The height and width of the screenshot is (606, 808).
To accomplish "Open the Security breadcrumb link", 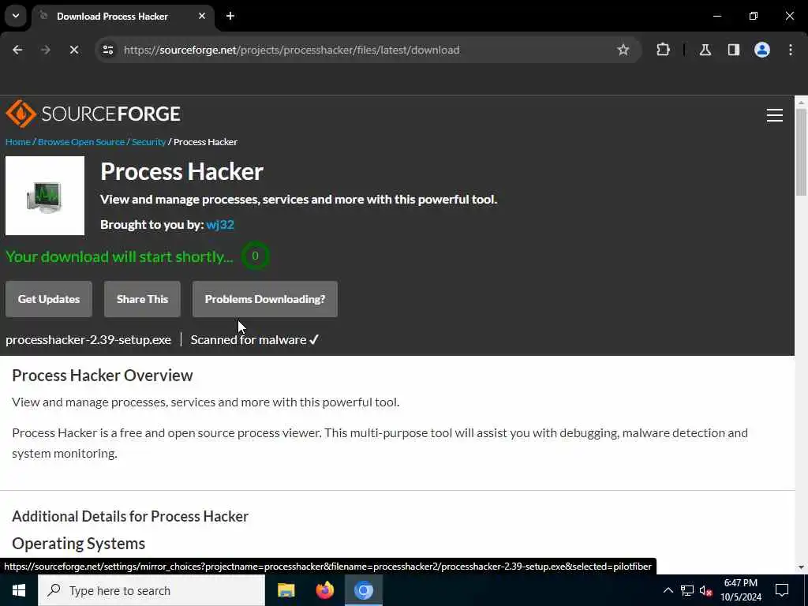I will click(148, 142).
